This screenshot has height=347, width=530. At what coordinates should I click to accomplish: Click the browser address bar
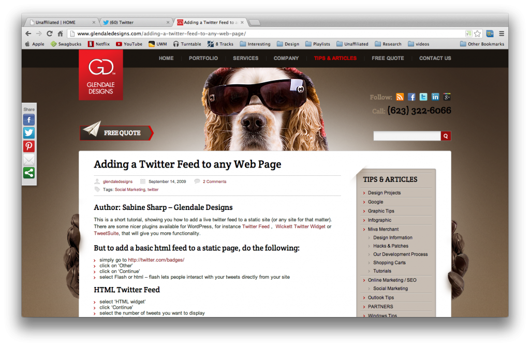[x=267, y=34]
